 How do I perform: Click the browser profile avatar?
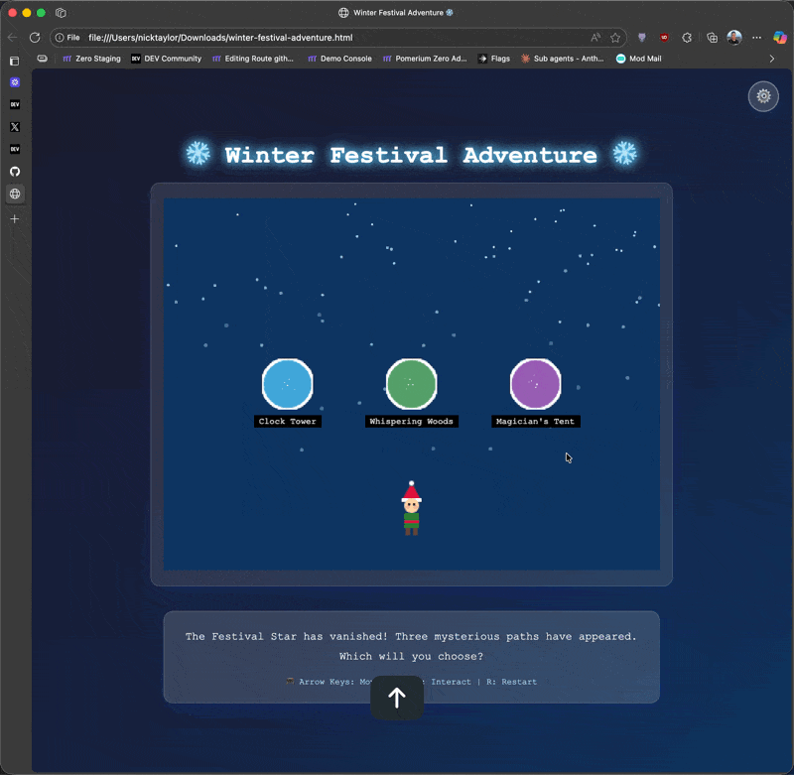point(733,37)
